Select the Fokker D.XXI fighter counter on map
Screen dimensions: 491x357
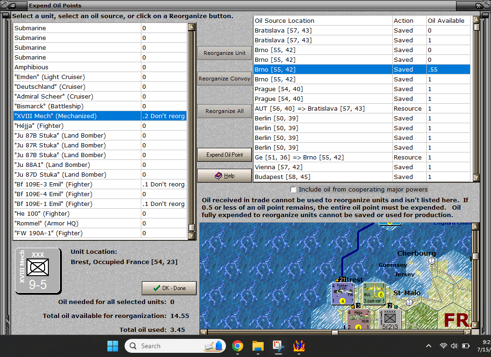tap(343, 293)
